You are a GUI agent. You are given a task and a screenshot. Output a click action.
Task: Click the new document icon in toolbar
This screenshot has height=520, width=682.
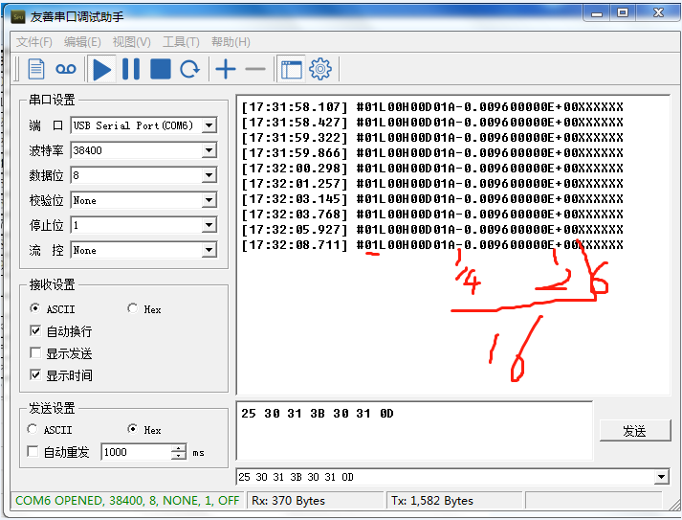36,69
